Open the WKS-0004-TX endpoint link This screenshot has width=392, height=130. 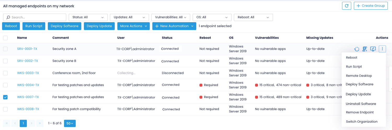tap(28, 85)
